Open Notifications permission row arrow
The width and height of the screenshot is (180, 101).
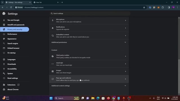(x=125, y=28)
